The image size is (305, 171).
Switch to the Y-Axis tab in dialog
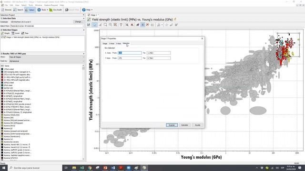[x=119, y=43]
